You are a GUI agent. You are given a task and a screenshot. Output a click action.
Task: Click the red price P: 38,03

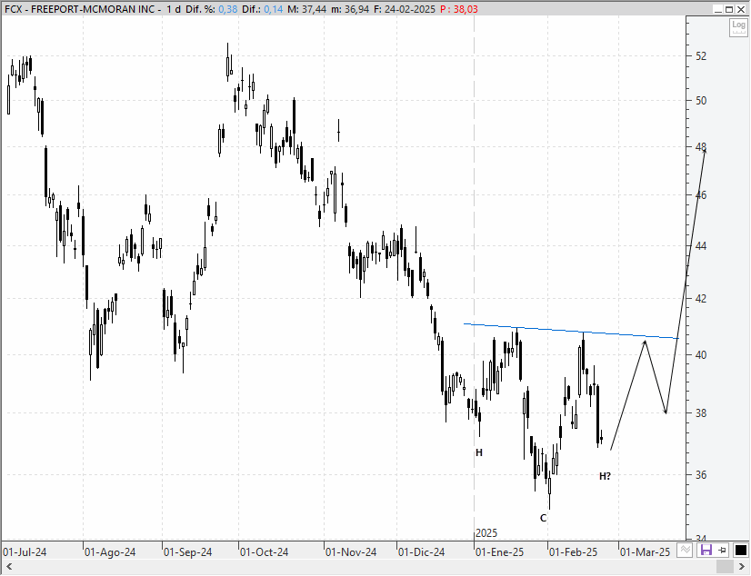(459, 9)
